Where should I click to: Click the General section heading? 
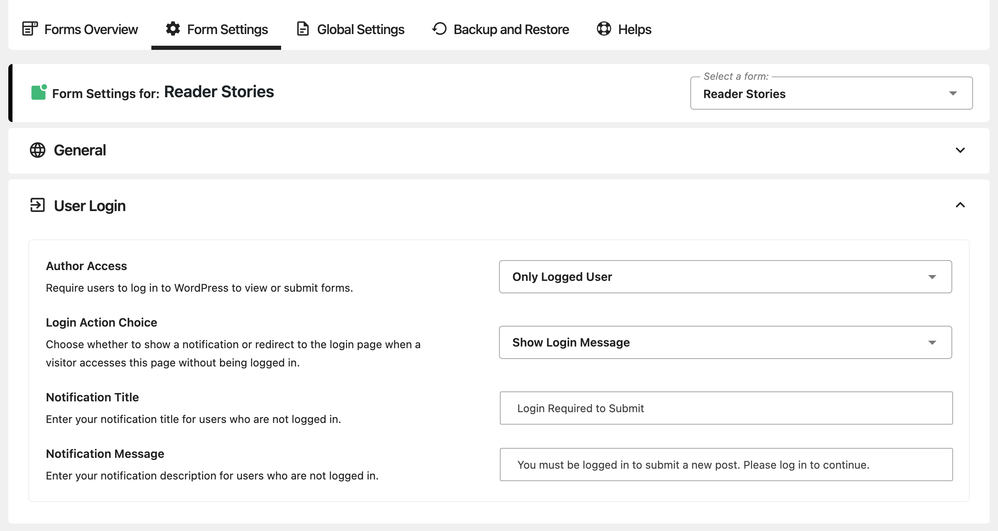click(80, 150)
